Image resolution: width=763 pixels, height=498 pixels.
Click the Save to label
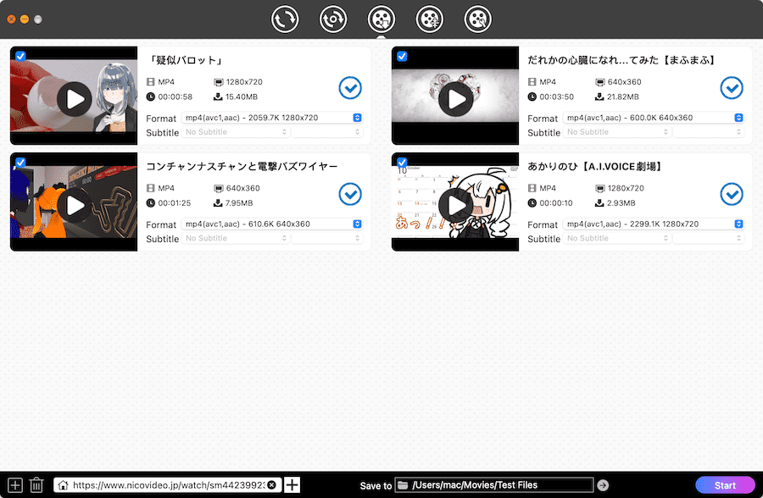coord(376,485)
